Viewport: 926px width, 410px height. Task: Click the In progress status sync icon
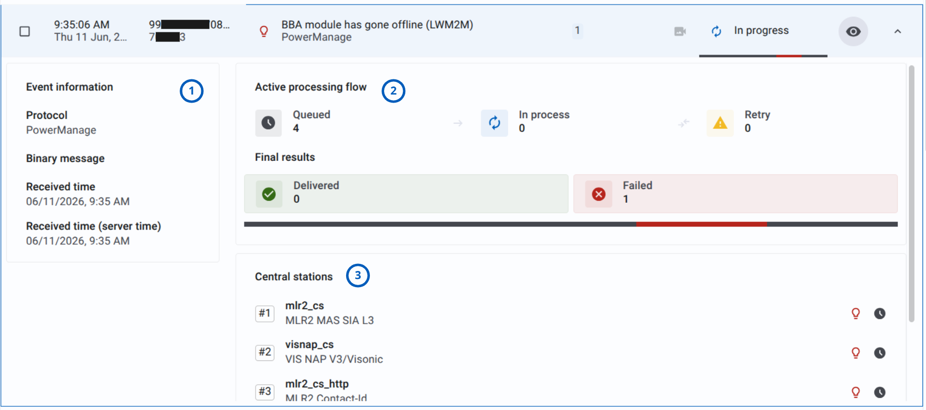[717, 31]
